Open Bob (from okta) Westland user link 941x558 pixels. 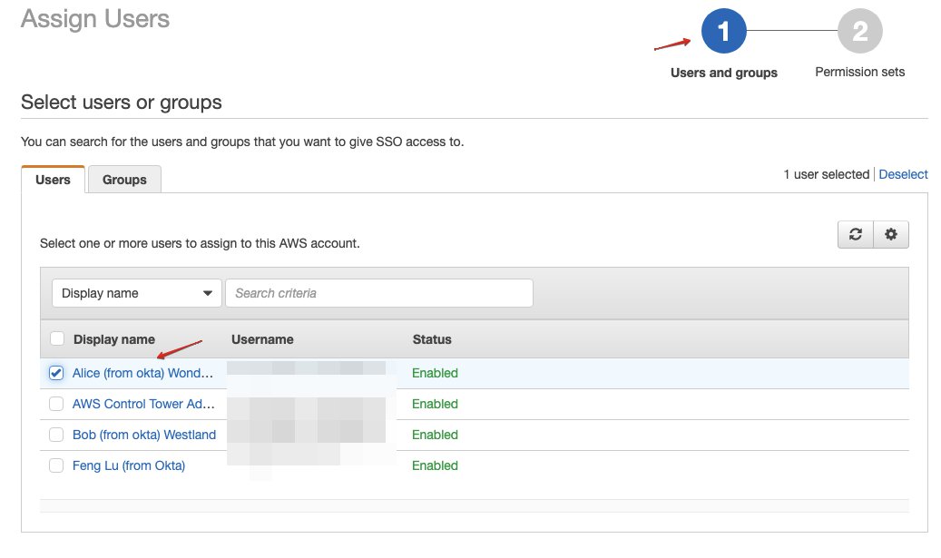144,435
